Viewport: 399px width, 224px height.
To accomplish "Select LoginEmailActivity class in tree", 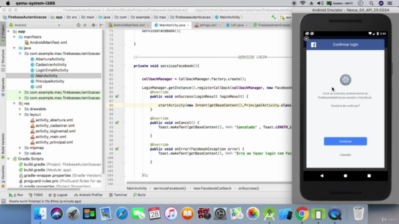I will click(52, 70).
